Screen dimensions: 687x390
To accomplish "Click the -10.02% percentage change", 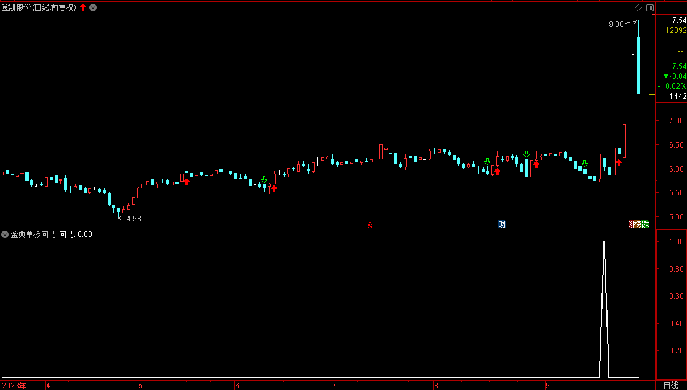I will pos(672,86).
